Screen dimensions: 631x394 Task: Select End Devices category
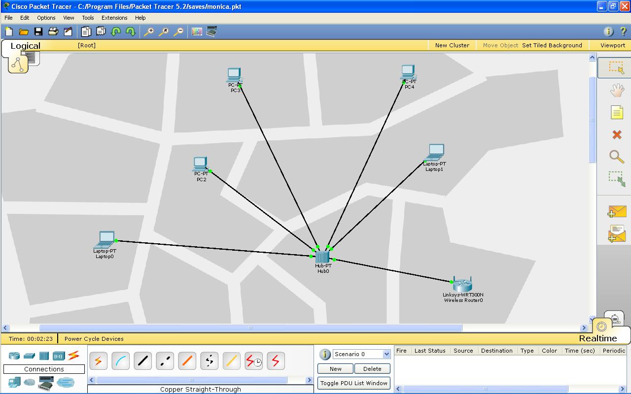tap(14, 382)
